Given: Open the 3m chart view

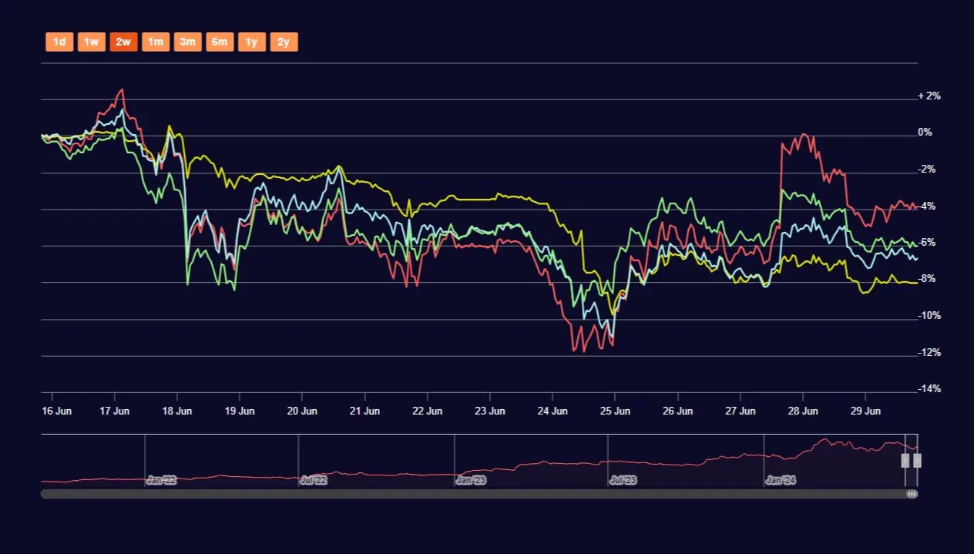Looking at the screenshot, I should [187, 42].
